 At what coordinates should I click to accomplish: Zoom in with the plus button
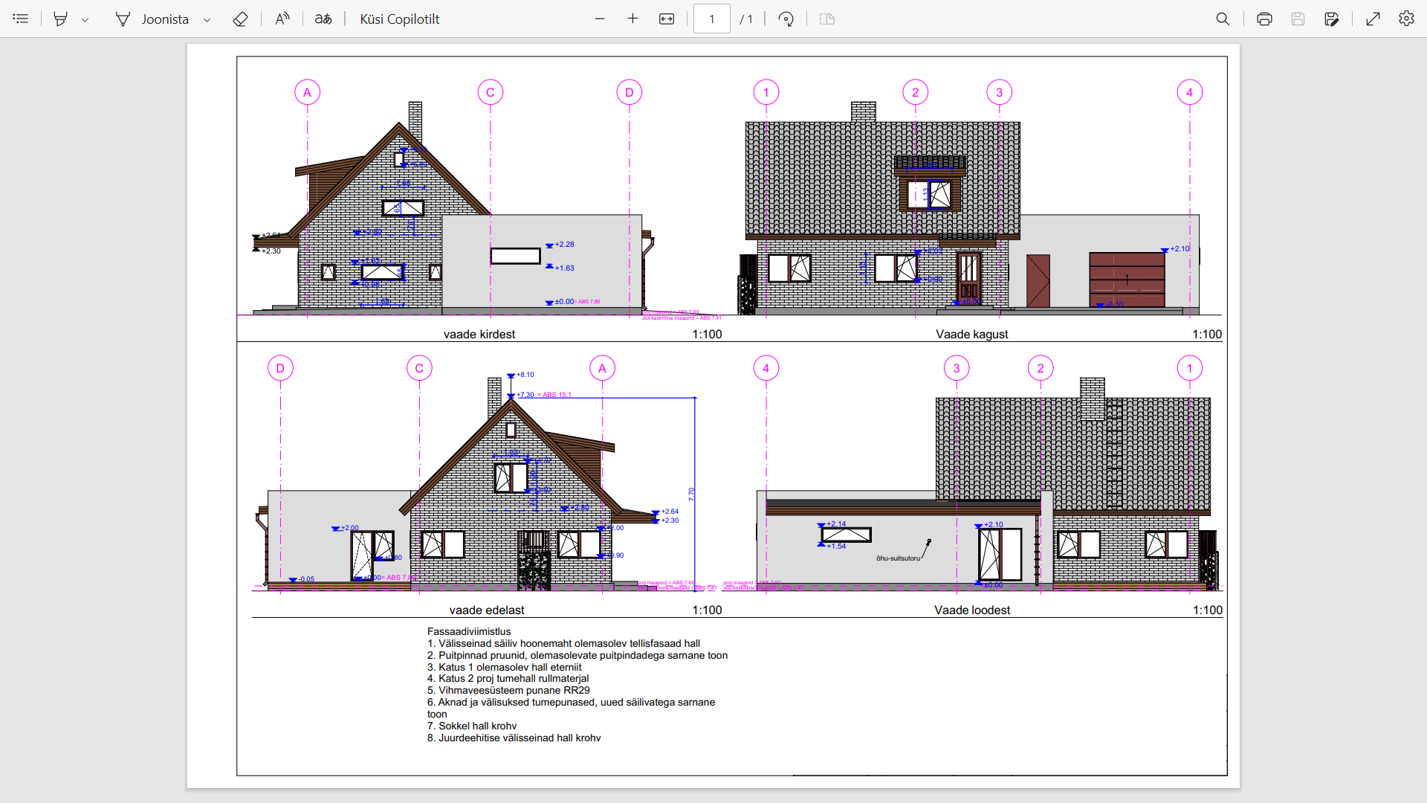[632, 19]
